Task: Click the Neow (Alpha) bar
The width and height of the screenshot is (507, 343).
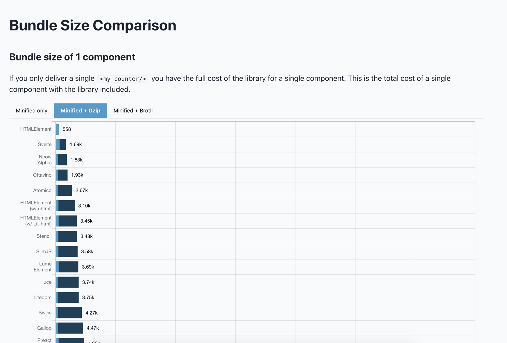Action: 62,160
